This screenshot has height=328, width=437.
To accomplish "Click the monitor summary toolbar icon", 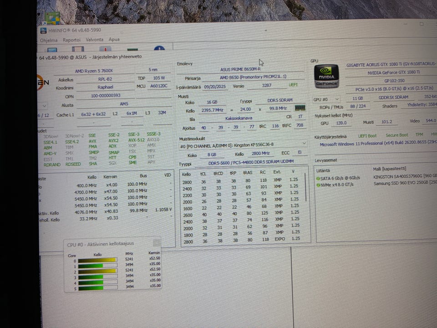I will tap(52, 50).
